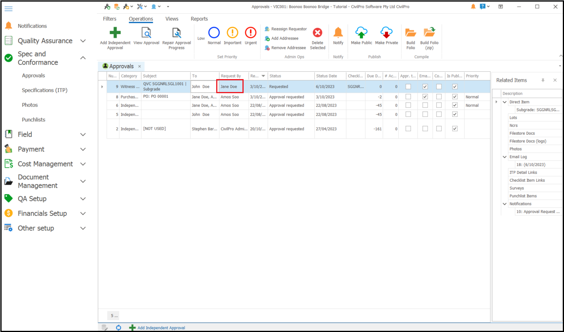This screenshot has height=332, width=564.
Task: Click the Financials Setup coin icon
Action: (9, 213)
